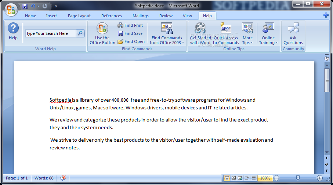333x185 pixels.
Task: Open word count from Words: 66
Action: pyautogui.click(x=44, y=178)
